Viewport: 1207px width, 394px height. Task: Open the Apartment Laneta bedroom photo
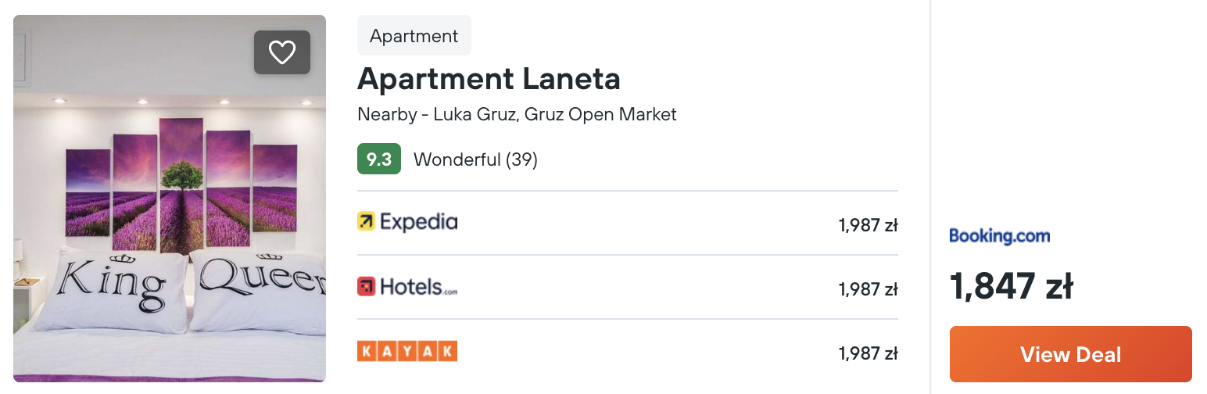click(170, 199)
